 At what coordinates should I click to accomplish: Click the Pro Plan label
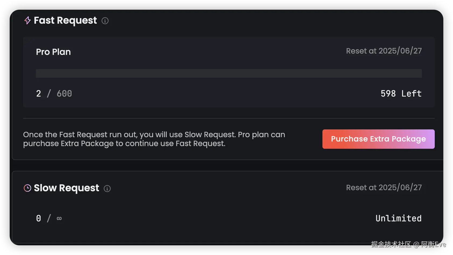[x=53, y=52]
